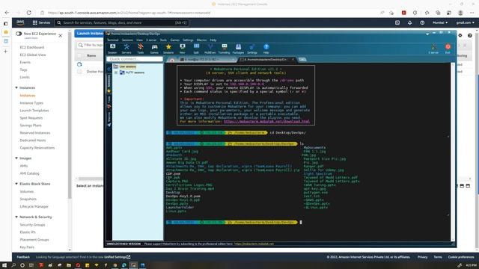This screenshot has height=269, width=479.
Task: Open the Terminal menu in MobaXterm
Action: click(112, 40)
